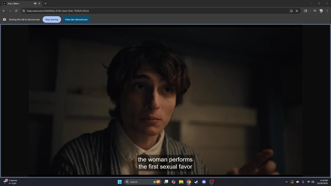Open the Chrome profile avatar
Viewport: 331px width, 186px height.
(321, 11)
